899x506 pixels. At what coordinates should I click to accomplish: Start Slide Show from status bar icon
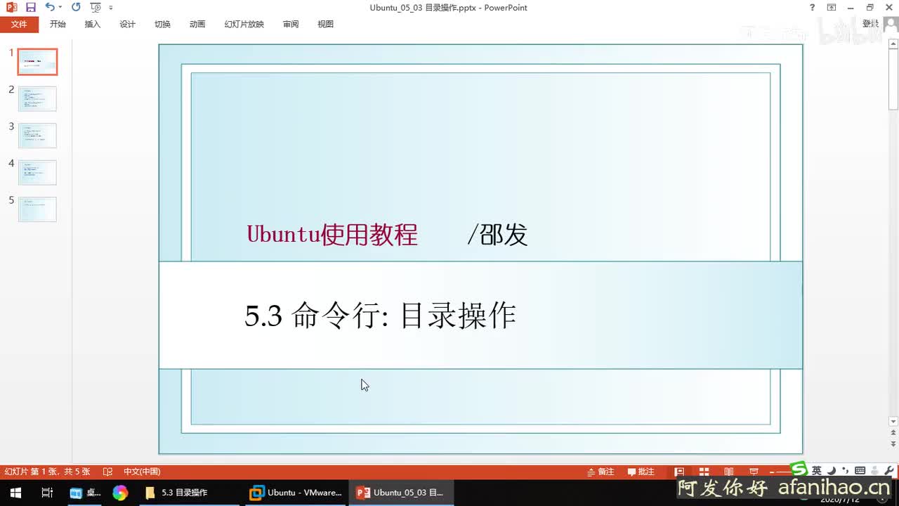754,472
